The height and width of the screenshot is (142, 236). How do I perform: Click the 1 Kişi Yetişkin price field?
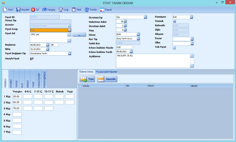coord(17,96)
